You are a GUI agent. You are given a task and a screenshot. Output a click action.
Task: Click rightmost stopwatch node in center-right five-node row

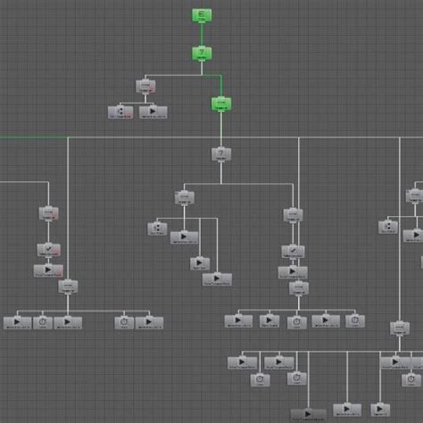coord(355,321)
